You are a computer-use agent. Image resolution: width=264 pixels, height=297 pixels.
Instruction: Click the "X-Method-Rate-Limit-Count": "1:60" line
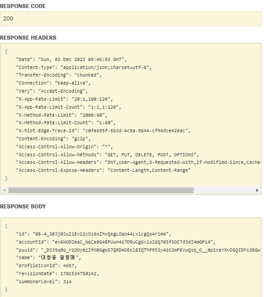[66, 123]
